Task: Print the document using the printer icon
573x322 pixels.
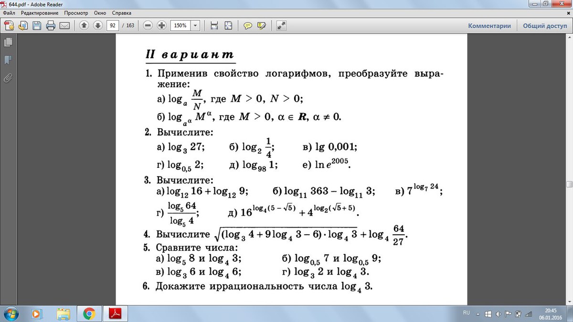Action: (51, 26)
